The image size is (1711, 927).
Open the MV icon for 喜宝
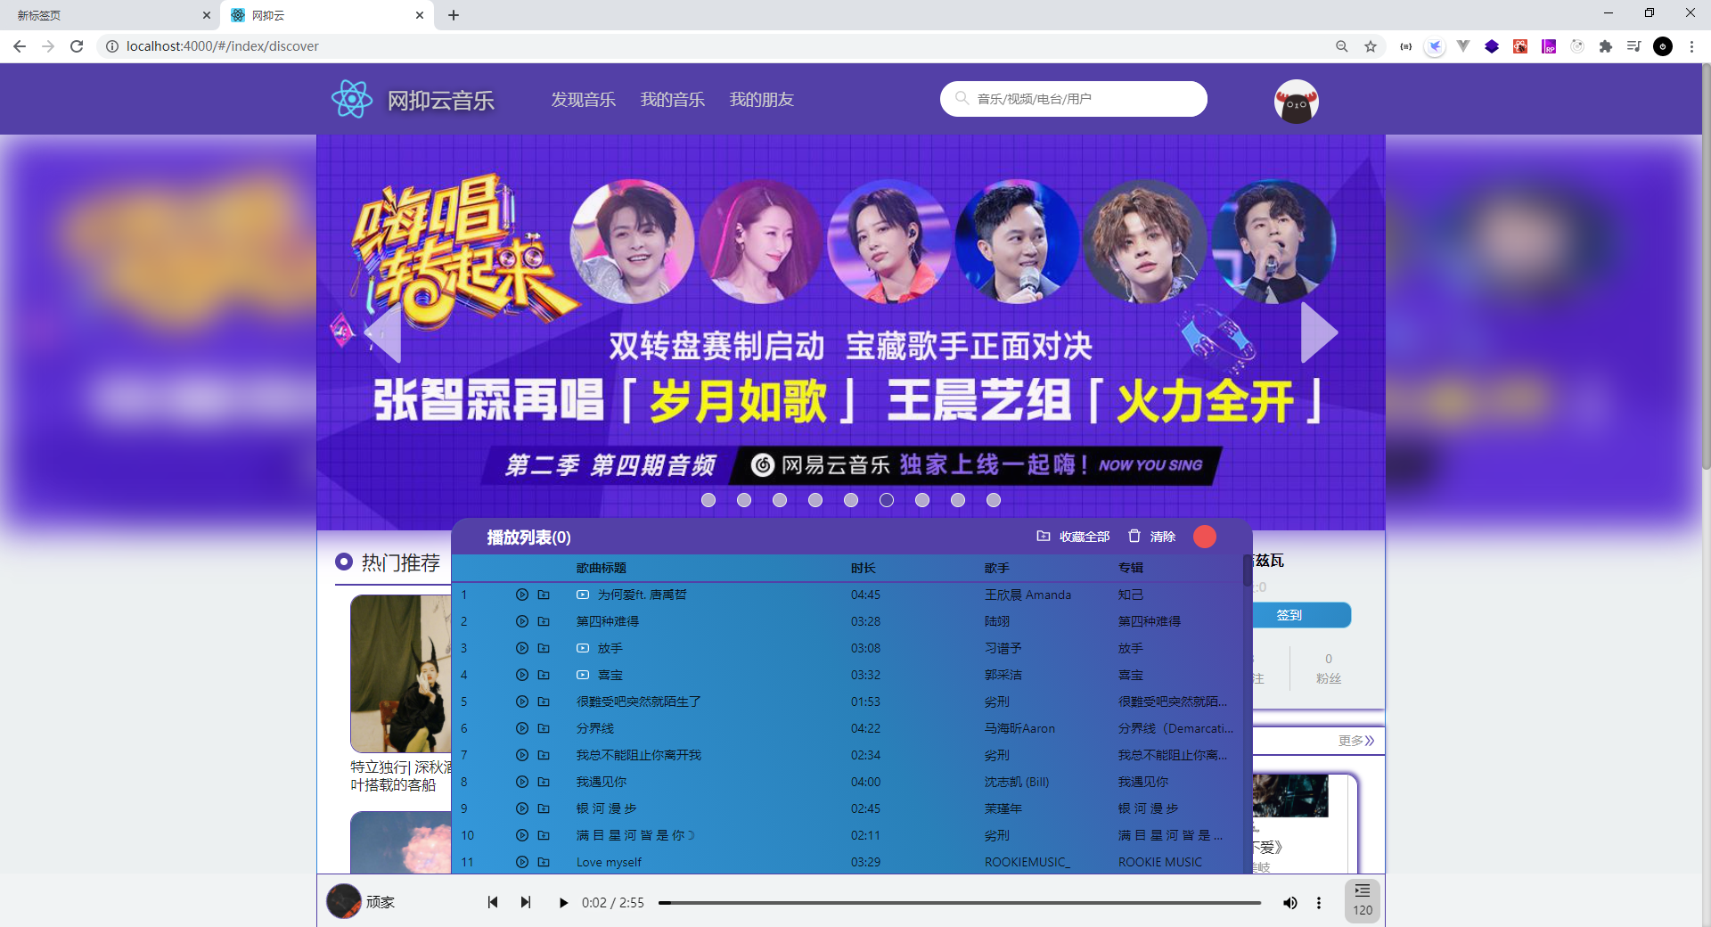(x=583, y=675)
